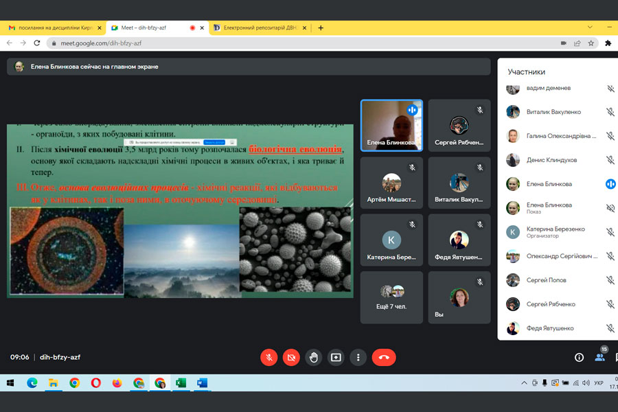Switch to Gmail tab посилання на дисципліни

click(x=55, y=27)
